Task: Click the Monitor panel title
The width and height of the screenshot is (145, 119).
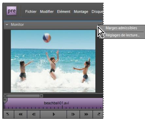Action: click(17, 24)
